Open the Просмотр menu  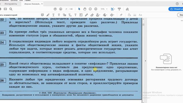tap(14, 1)
